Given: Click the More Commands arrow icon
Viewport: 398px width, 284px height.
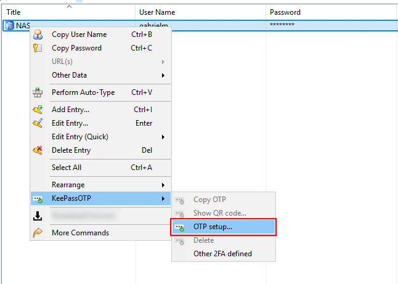Looking at the screenshot, I should point(38,233).
